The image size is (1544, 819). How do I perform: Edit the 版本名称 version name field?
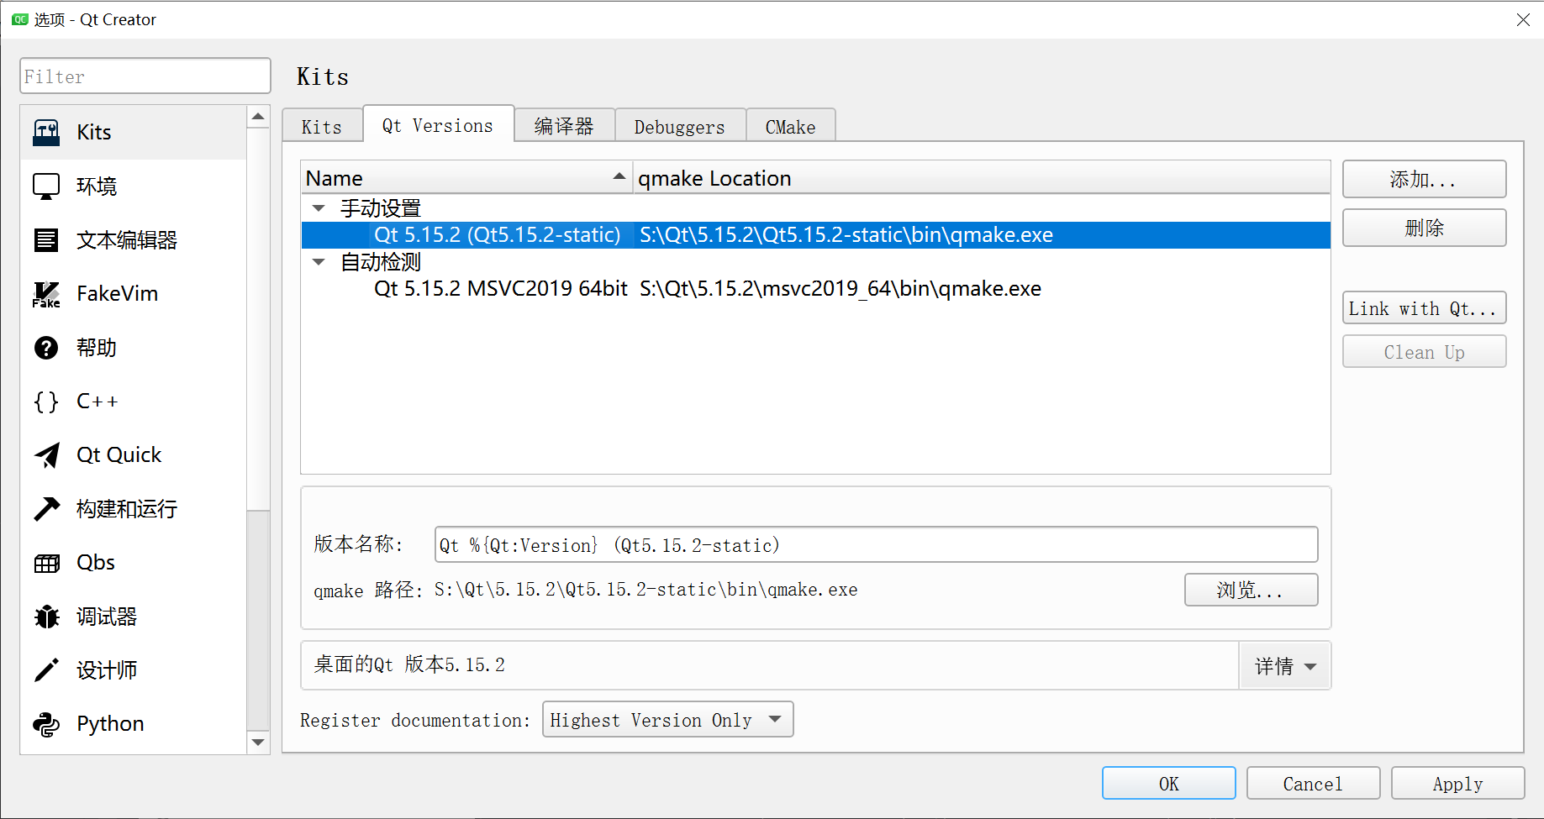click(x=876, y=545)
